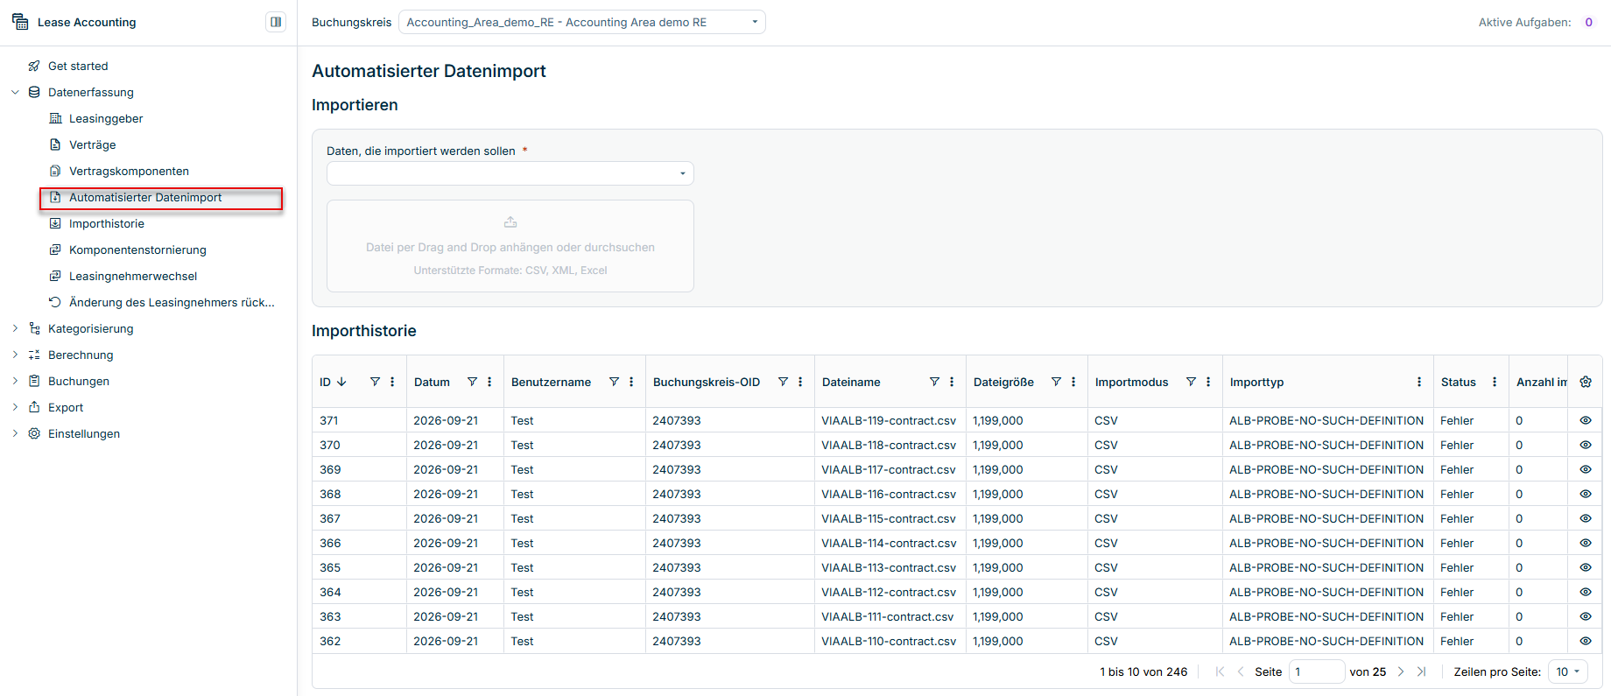The width and height of the screenshot is (1611, 696).
Task: View details of import row 363
Action: point(1586,616)
